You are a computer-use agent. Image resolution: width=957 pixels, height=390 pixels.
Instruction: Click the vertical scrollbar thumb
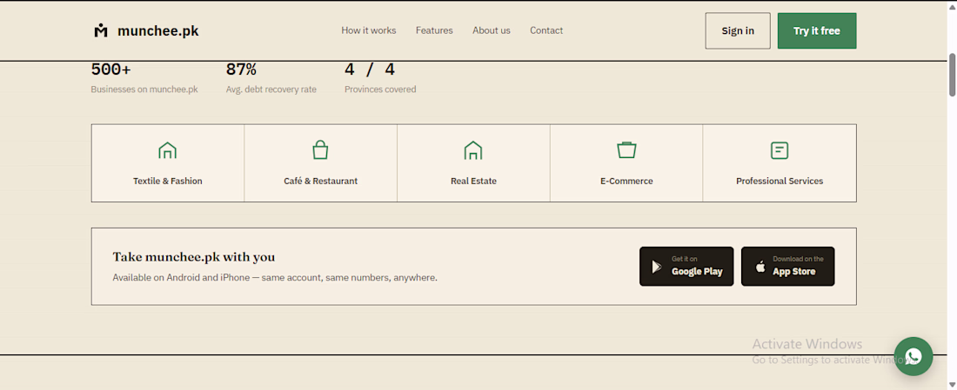point(952,75)
